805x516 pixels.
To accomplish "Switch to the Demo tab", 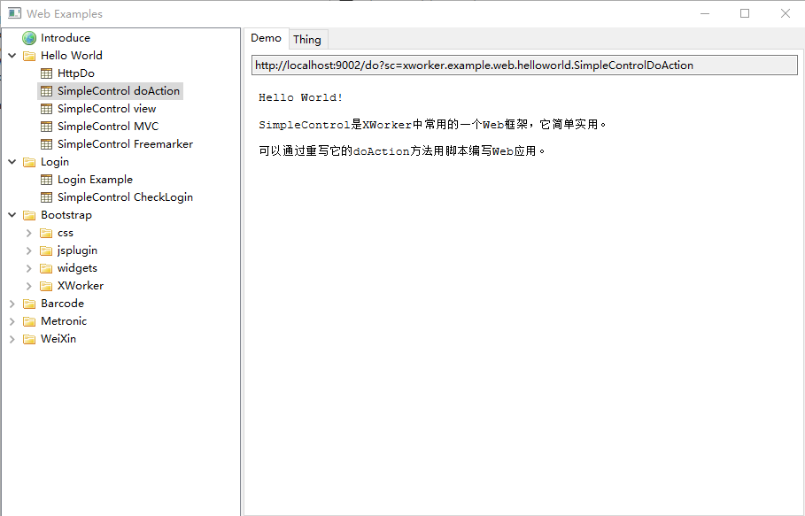I will (x=266, y=38).
